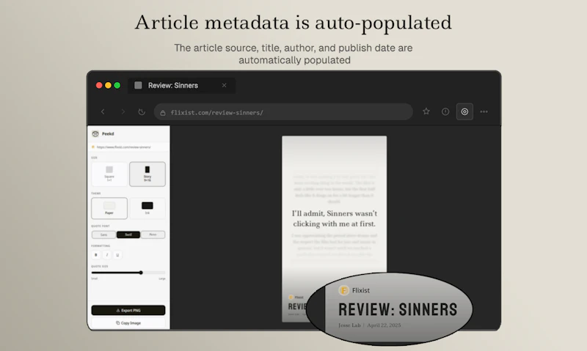Toggle italic formatting
This screenshot has width=587, height=351.
[106, 255]
